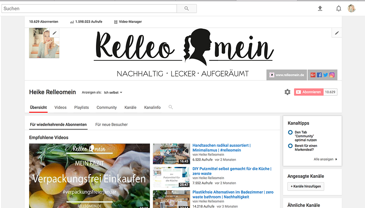Open channel settings gear
Viewport: 365px width, 208px height.
tap(288, 92)
